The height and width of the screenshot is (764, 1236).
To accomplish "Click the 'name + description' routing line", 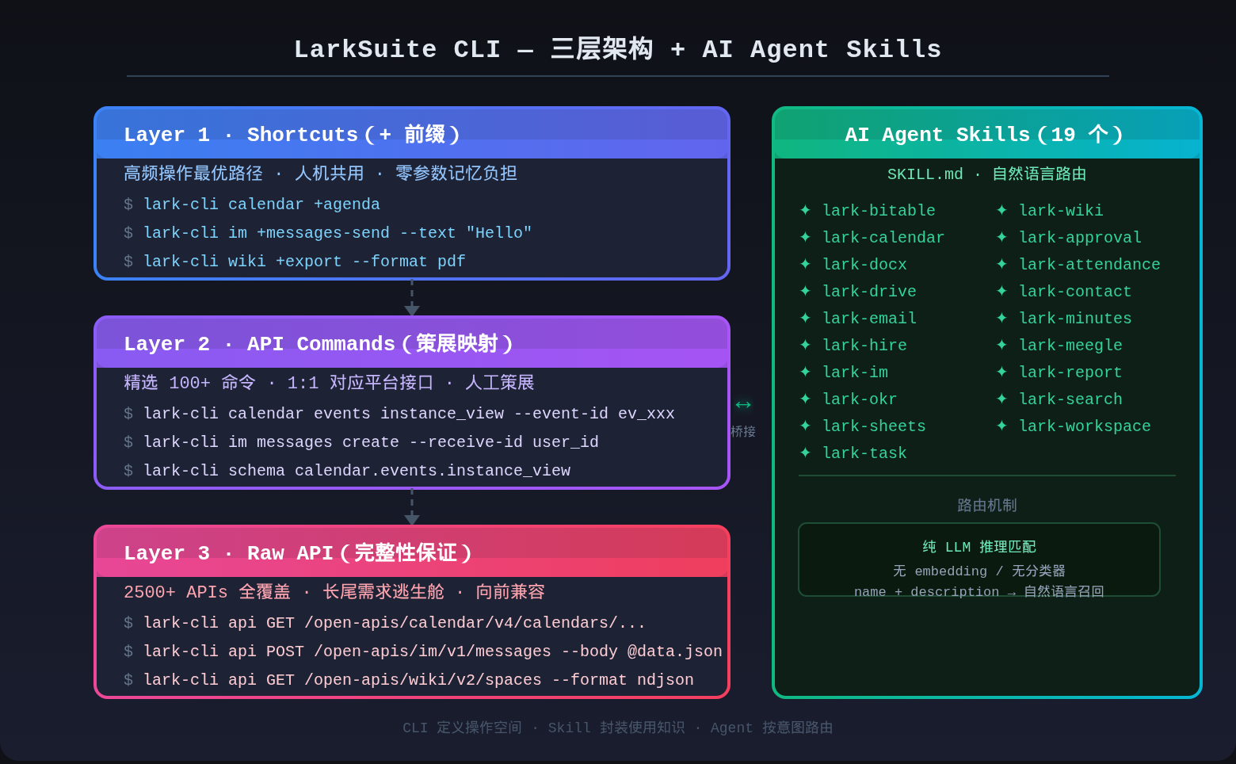I will (979, 592).
